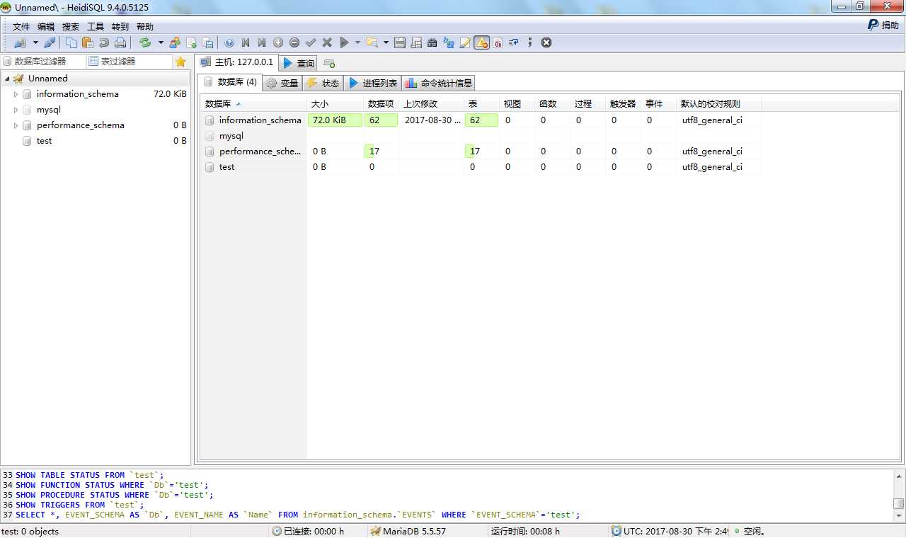Click the Print icon

point(120,42)
